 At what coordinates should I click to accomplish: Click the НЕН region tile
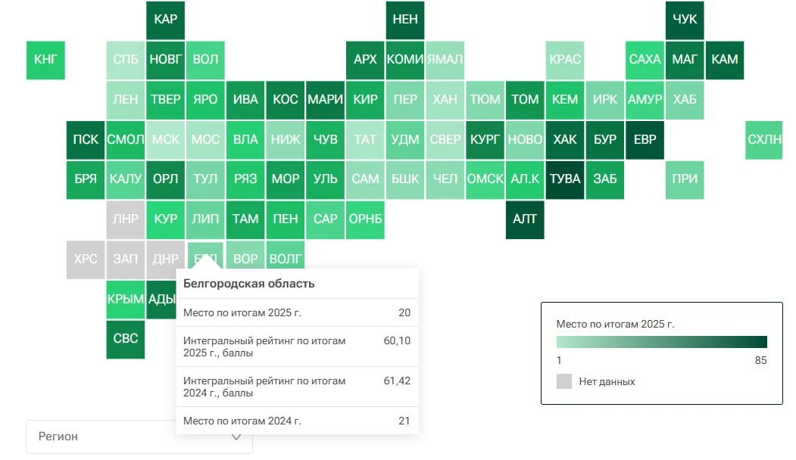(x=405, y=20)
